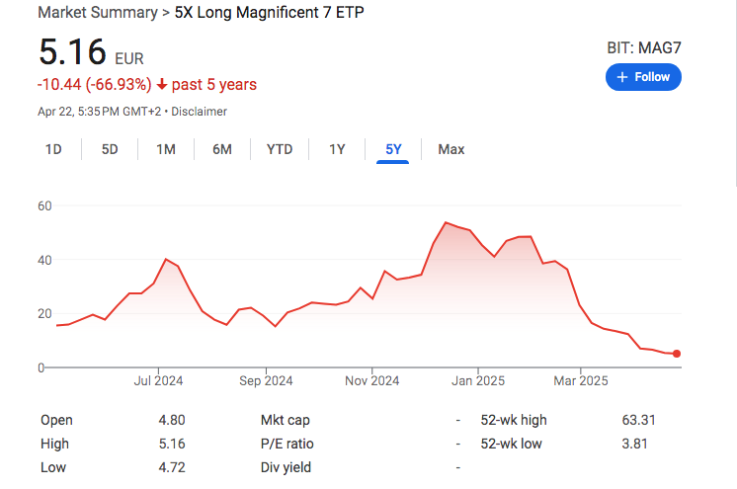Select the 1Y time range
Screen dimensions: 737x489
point(337,149)
